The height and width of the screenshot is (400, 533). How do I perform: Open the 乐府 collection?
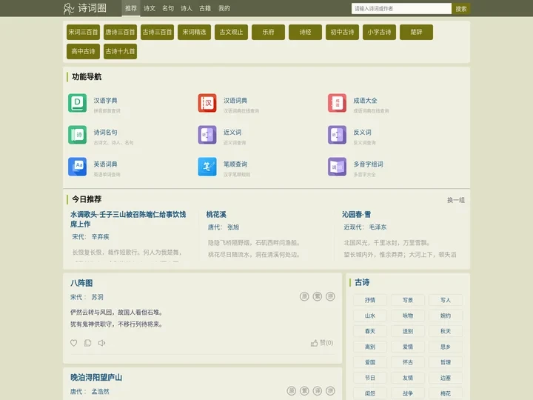click(x=269, y=32)
